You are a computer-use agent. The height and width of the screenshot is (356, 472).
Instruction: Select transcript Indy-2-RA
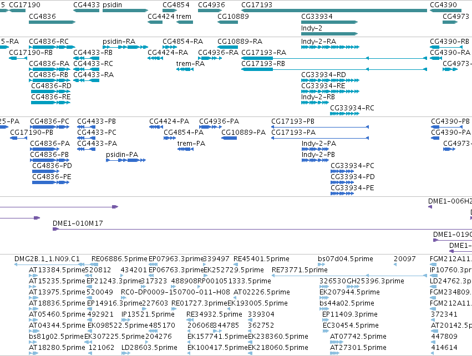(x=318, y=41)
